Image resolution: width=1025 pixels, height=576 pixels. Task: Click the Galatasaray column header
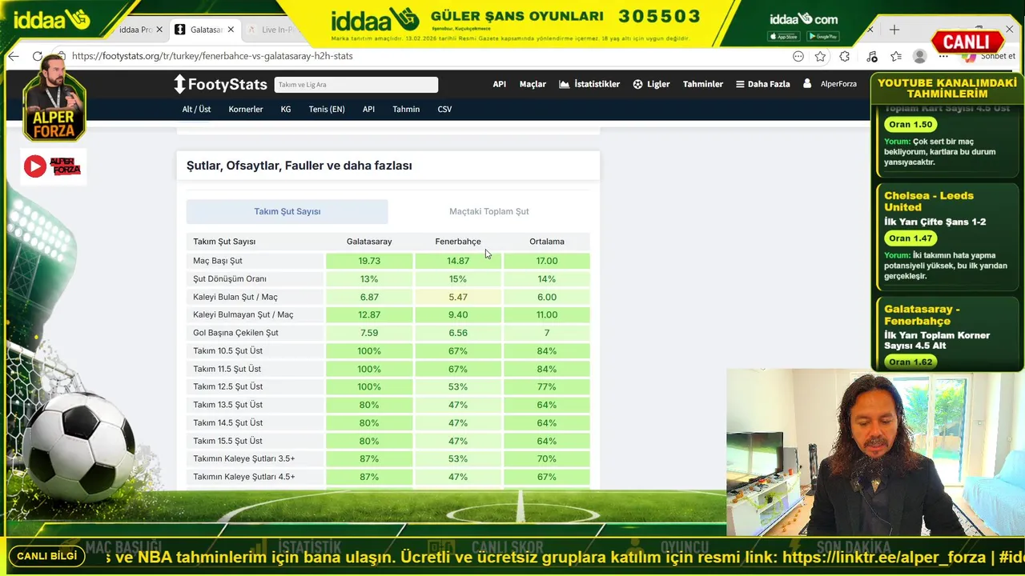pos(369,242)
